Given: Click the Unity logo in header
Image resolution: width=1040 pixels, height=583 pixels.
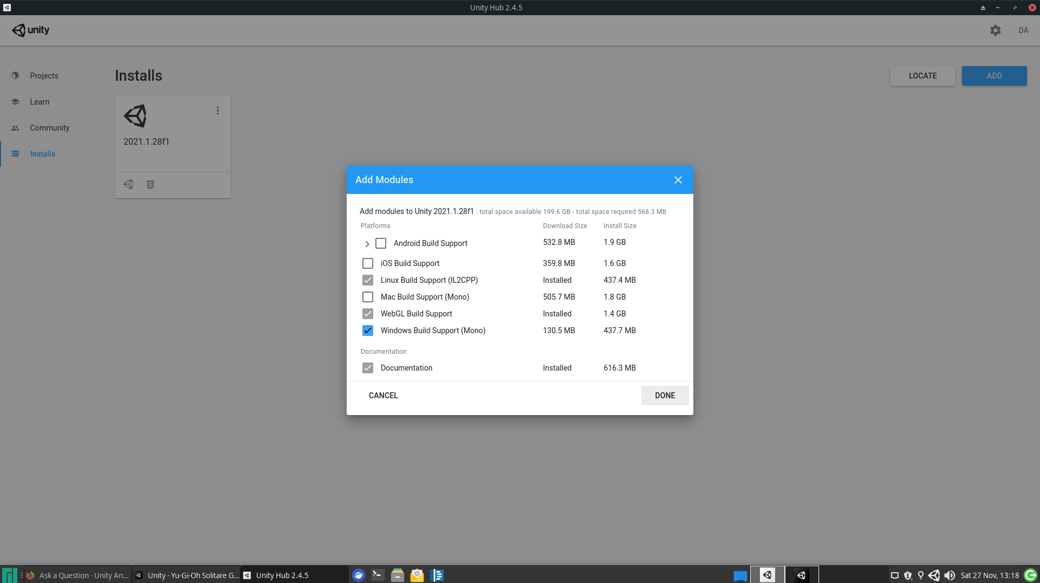Looking at the screenshot, I should (31, 30).
